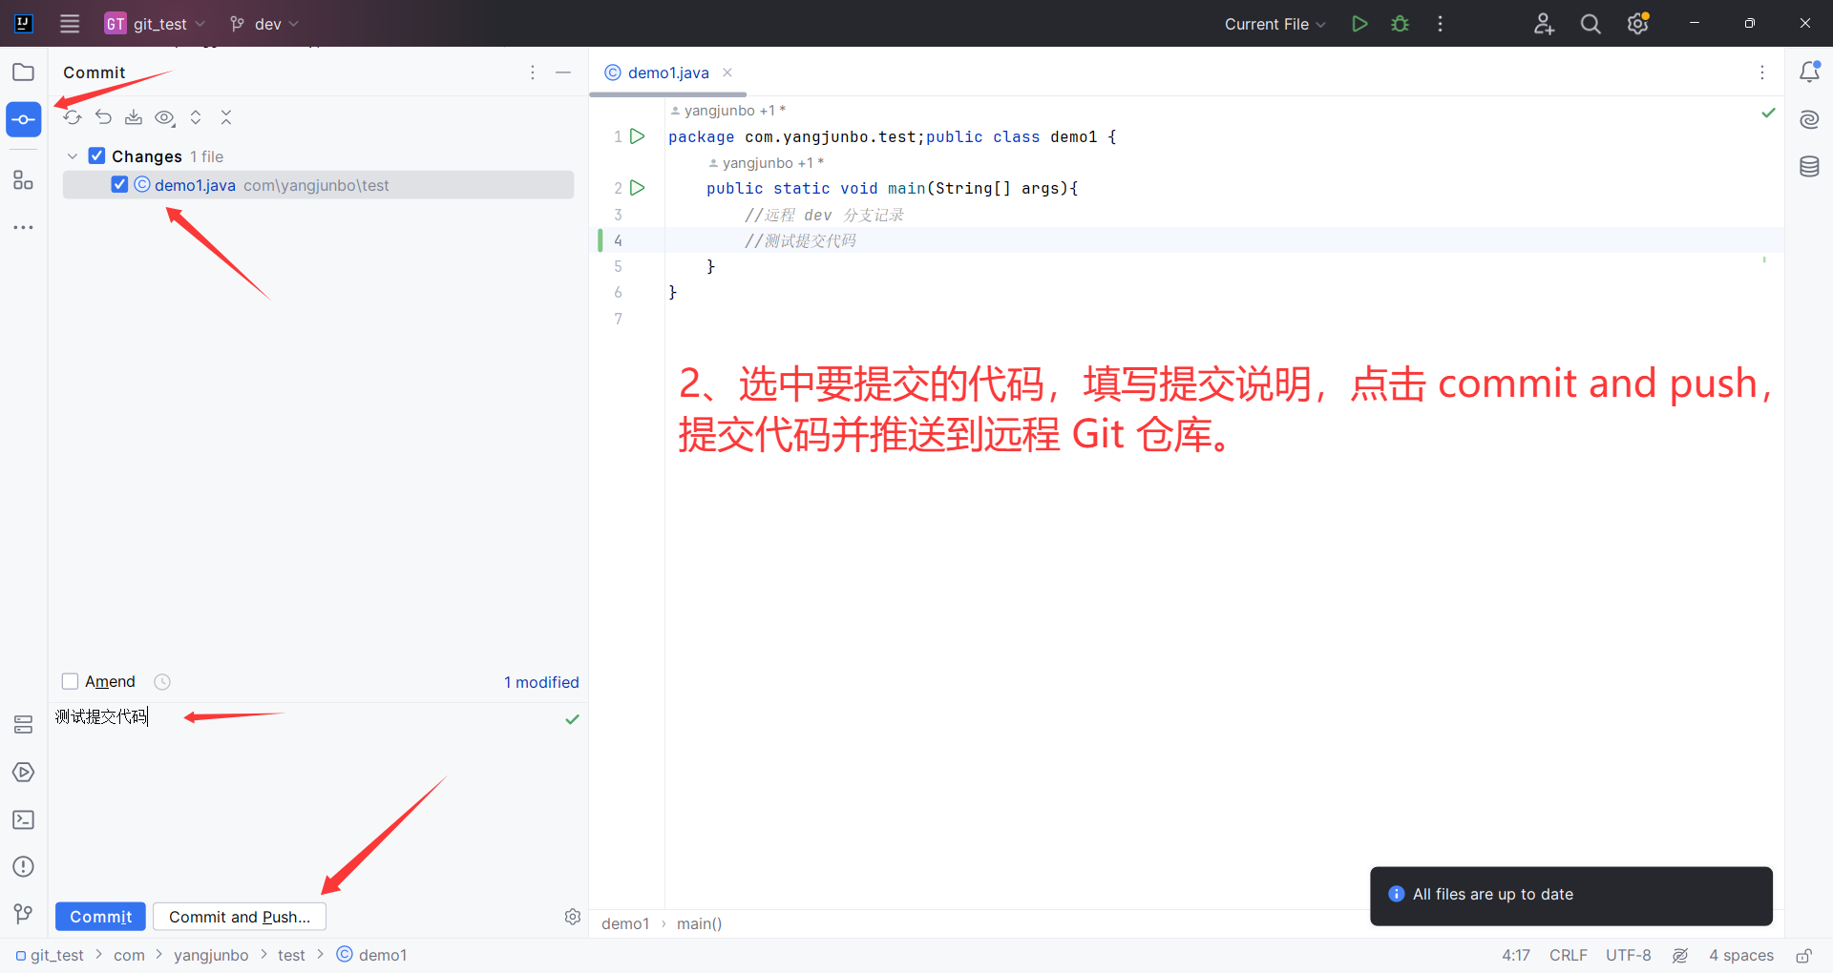
Task: Start debugging with the bug icon
Action: click(x=1399, y=24)
